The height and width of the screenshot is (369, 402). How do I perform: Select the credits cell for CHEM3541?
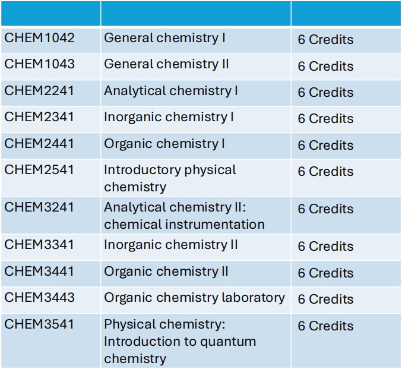[x=325, y=326]
